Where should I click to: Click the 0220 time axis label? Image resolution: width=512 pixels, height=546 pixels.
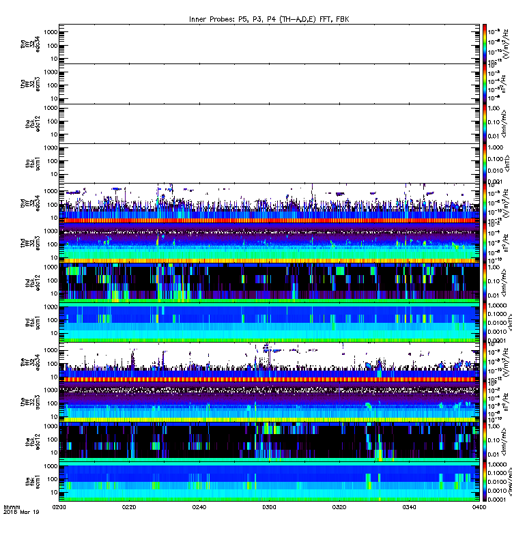(x=129, y=507)
